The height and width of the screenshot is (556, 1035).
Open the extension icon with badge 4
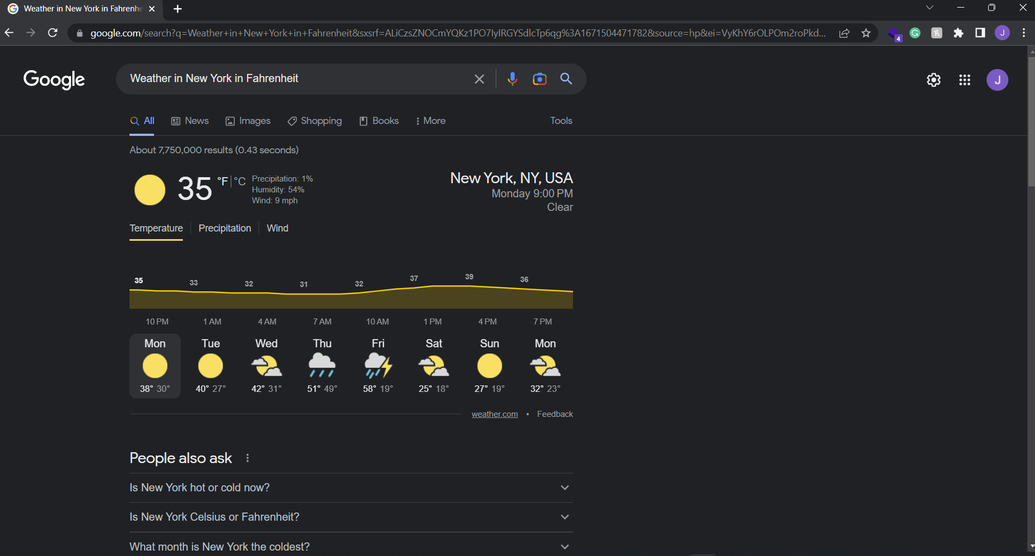tap(894, 34)
